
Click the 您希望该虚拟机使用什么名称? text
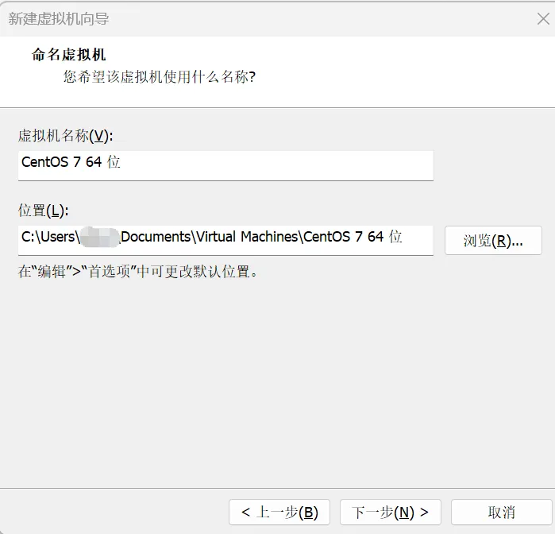tap(160, 76)
